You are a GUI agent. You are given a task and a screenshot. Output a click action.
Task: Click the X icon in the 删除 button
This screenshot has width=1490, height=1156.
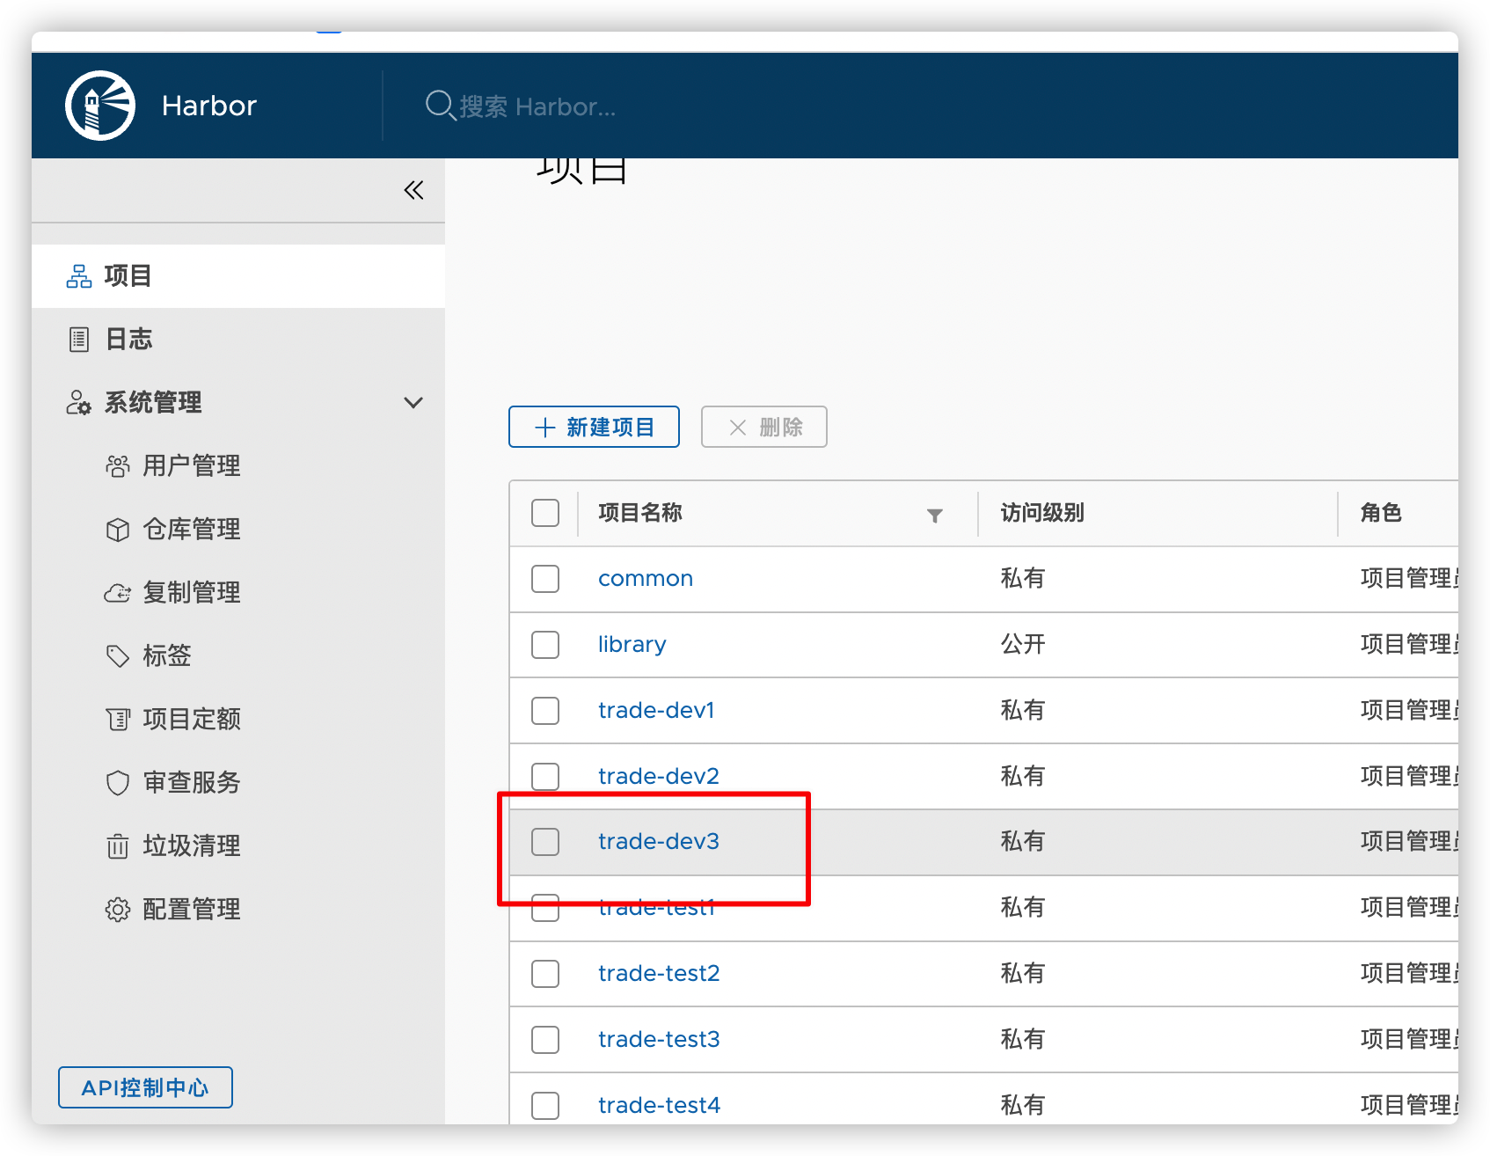click(x=738, y=428)
